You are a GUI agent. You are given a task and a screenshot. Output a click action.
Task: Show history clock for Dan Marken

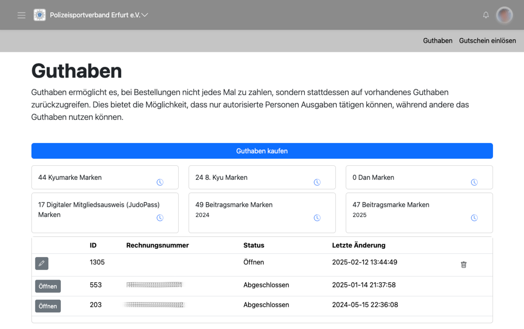(x=474, y=182)
